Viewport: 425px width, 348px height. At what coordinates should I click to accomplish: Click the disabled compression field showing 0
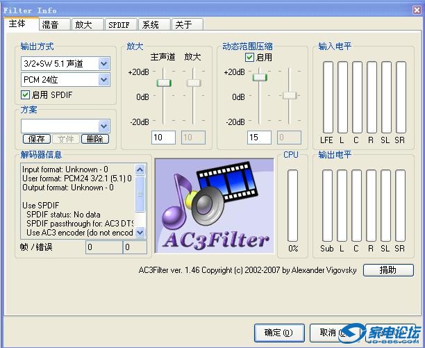pos(289,138)
